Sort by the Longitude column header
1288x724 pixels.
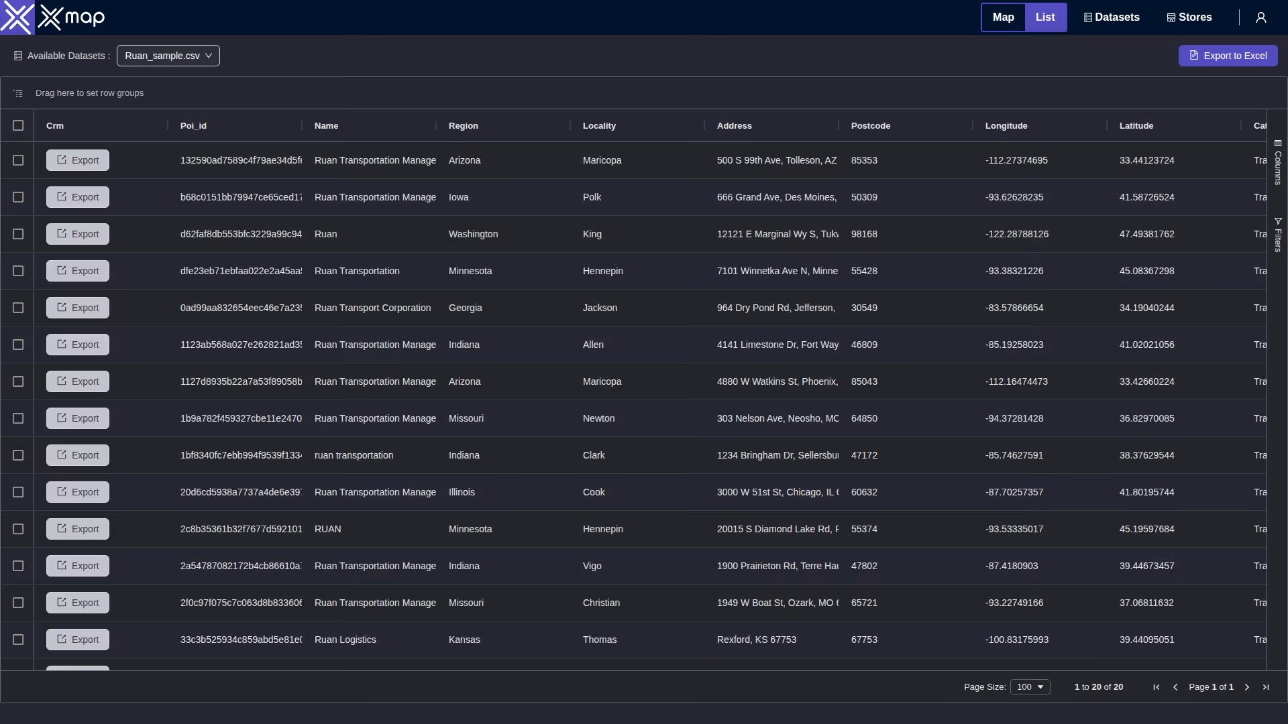[x=1006, y=125]
